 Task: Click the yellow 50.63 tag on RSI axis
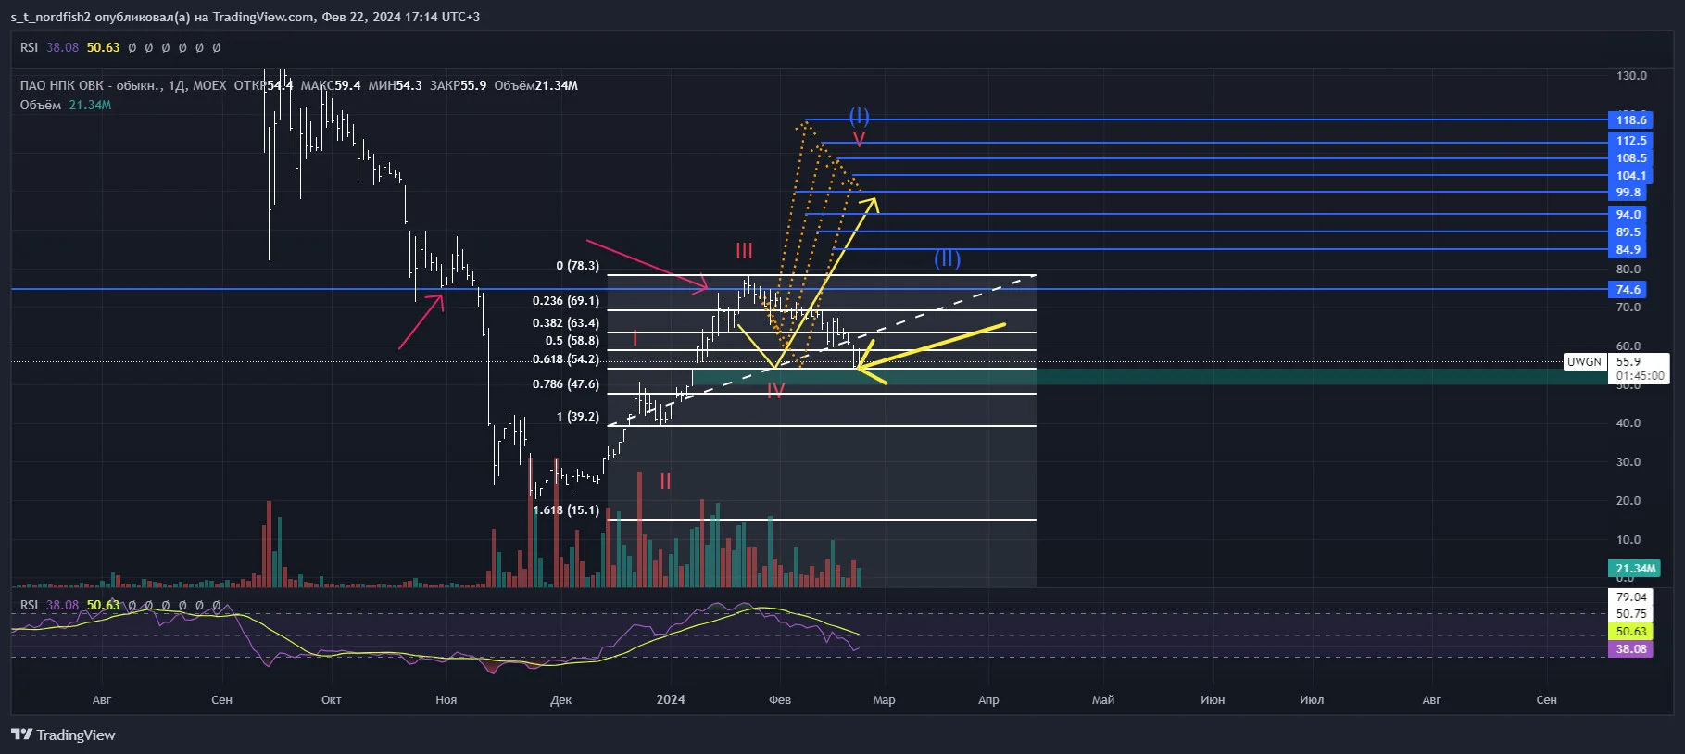tap(1631, 632)
